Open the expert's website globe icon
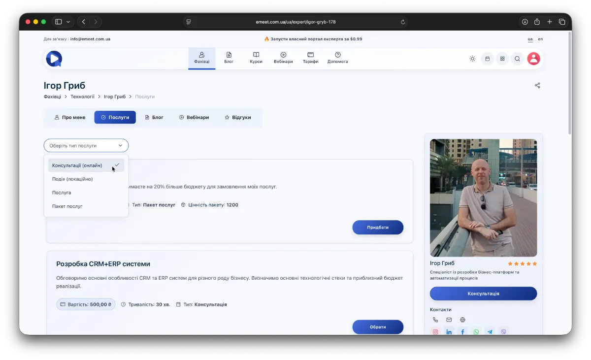The width and height of the screenshot is (591, 360). coord(462,320)
